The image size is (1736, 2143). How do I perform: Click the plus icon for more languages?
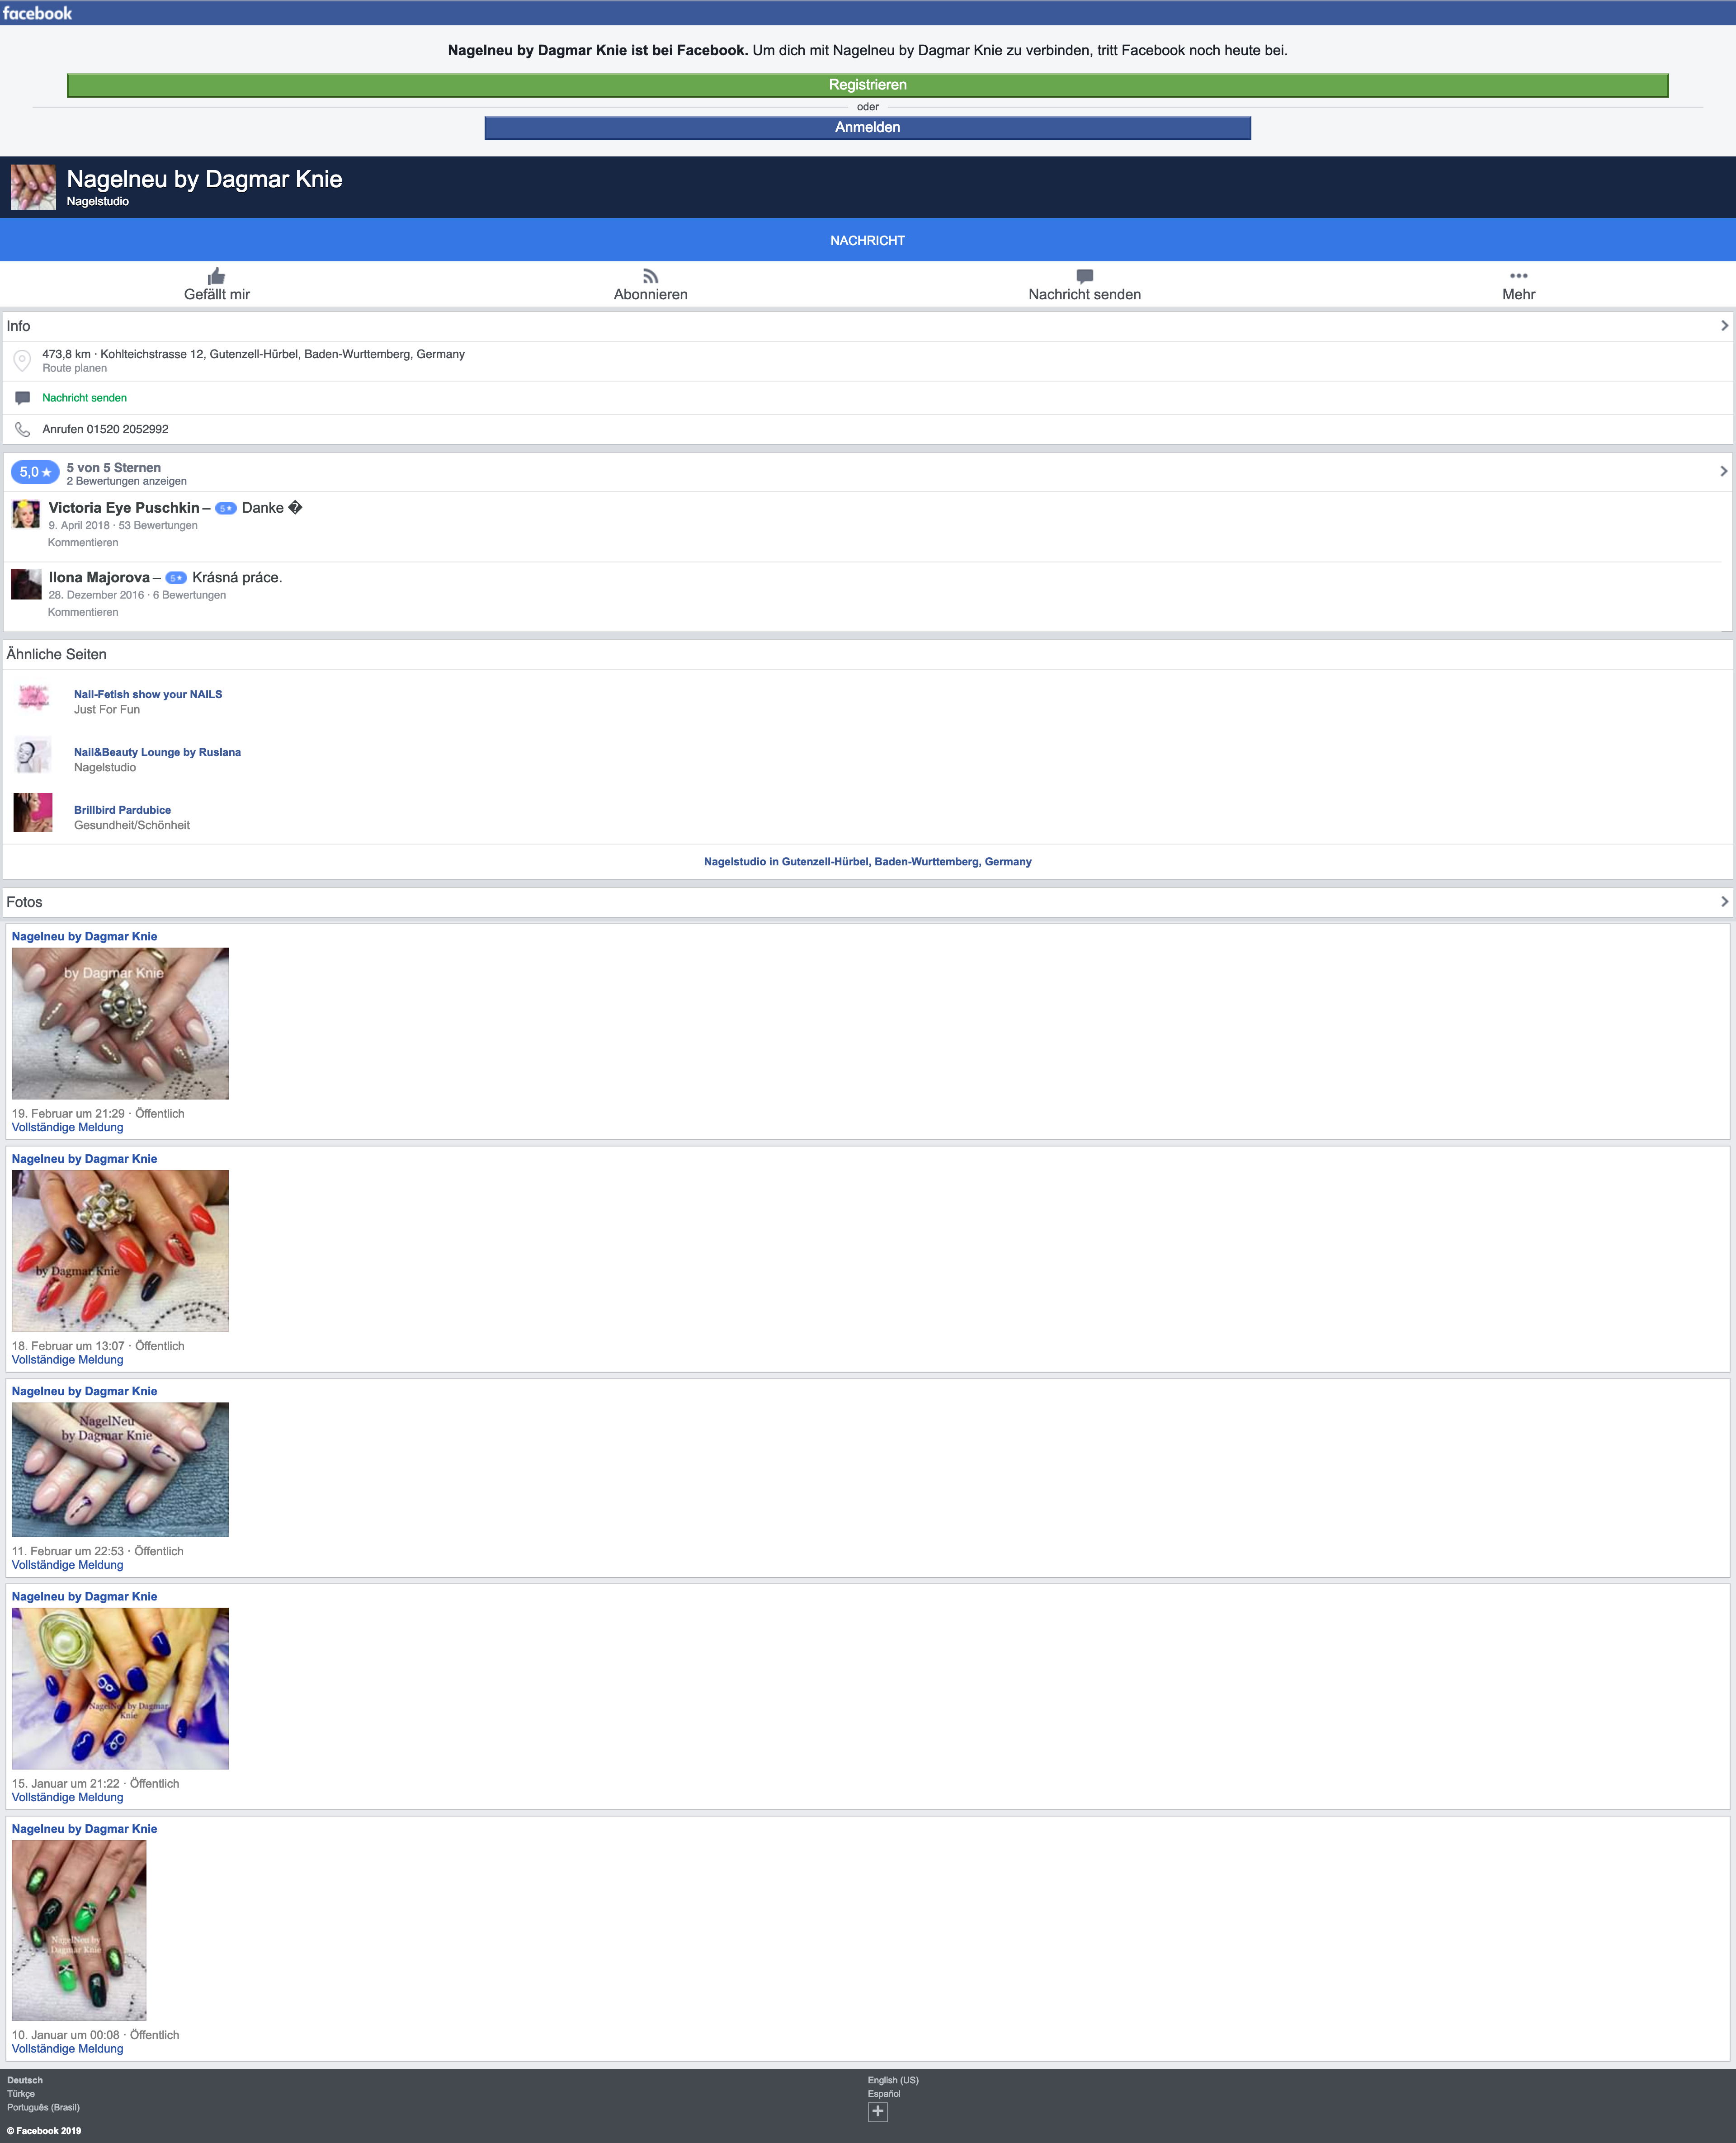(x=877, y=2111)
